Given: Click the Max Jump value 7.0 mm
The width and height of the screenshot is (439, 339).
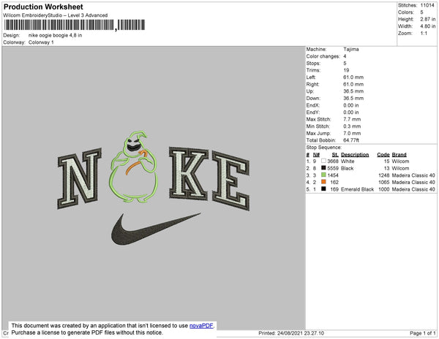Looking at the screenshot, I should [x=352, y=133].
